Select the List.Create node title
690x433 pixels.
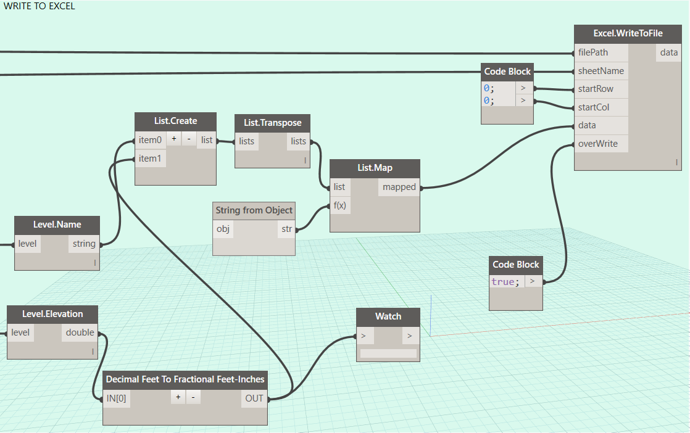click(175, 122)
